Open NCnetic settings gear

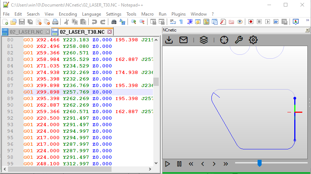pos(253,40)
